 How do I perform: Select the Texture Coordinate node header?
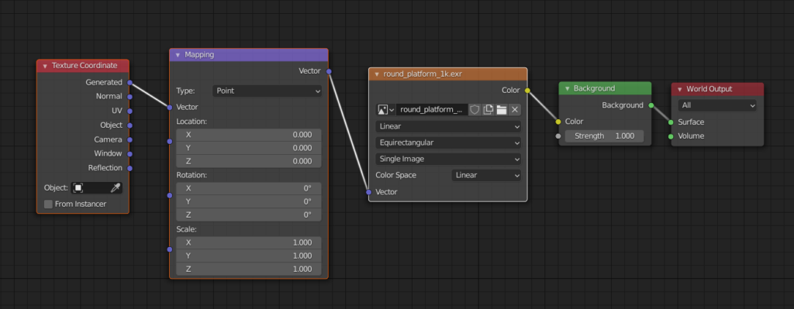pyautogui.click(x=83, y=66)
